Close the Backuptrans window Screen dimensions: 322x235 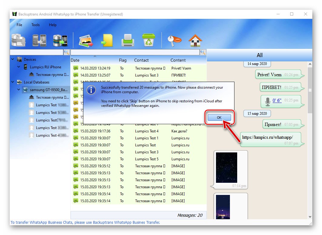[306, 14]
